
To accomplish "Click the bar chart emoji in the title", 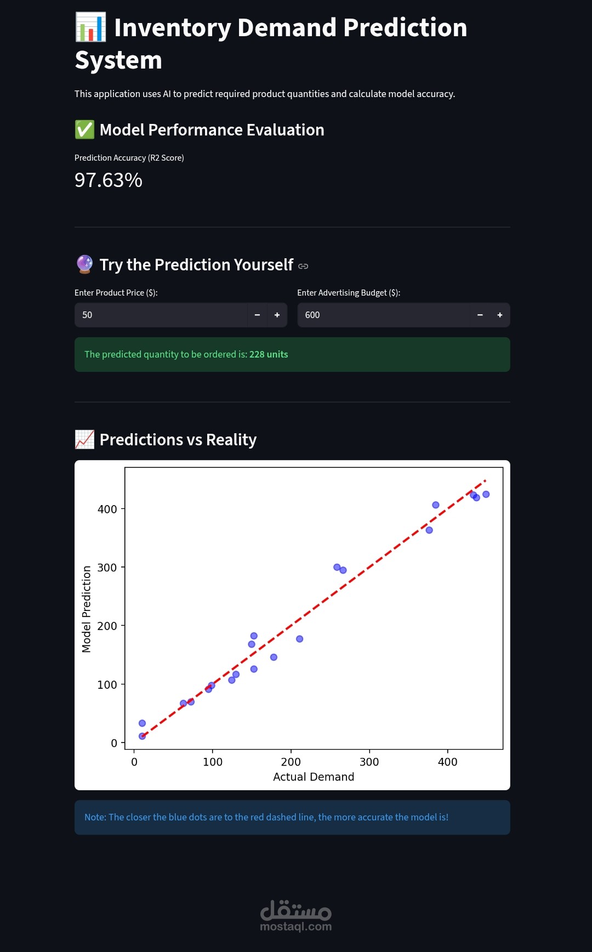I will pyautogui.click(x=90, y=27).
